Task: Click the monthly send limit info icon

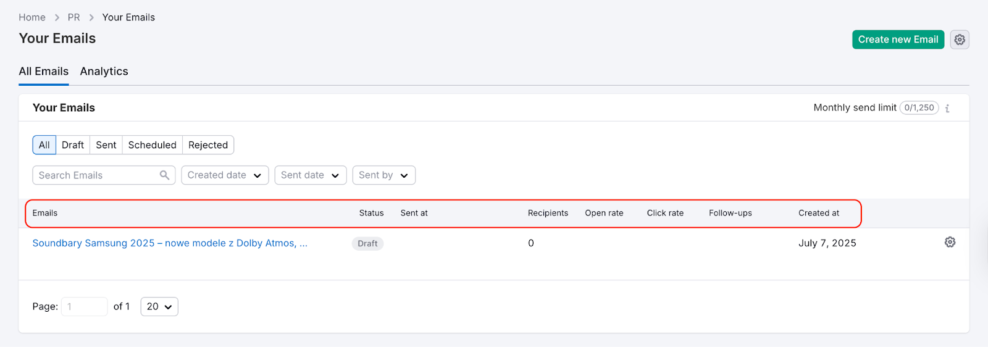Action: pyautogui.click(x=947, y=108)
